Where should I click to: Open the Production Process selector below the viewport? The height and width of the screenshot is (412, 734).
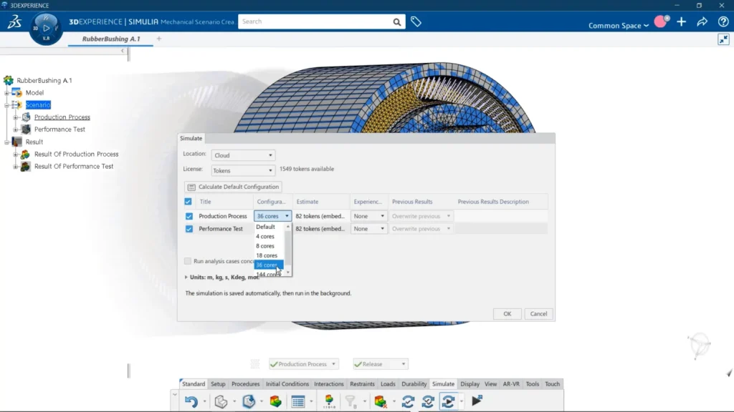(x=303, y=364)
